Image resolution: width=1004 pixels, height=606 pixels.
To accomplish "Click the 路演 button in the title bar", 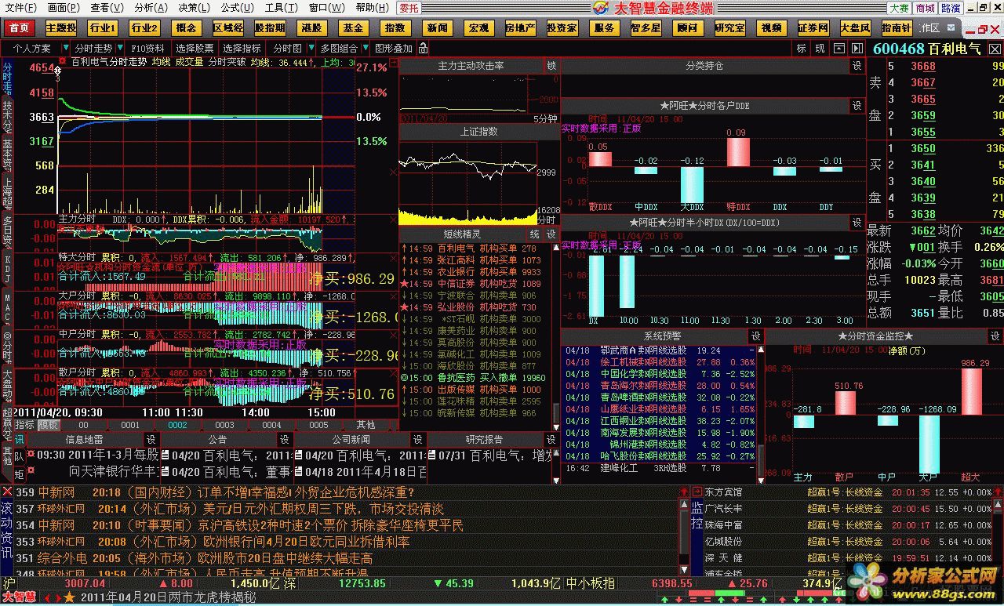I will 950,8.
